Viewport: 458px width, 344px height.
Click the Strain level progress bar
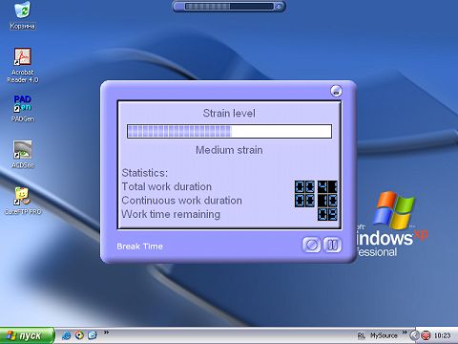(229, 131)
